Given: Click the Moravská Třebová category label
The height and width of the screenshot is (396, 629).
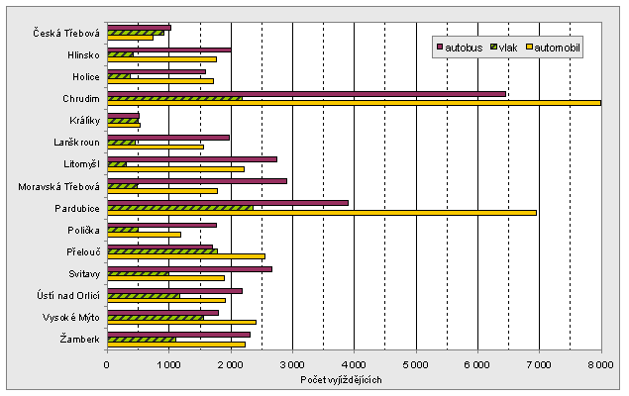Looking at the screenshot, I should [59, 186].
